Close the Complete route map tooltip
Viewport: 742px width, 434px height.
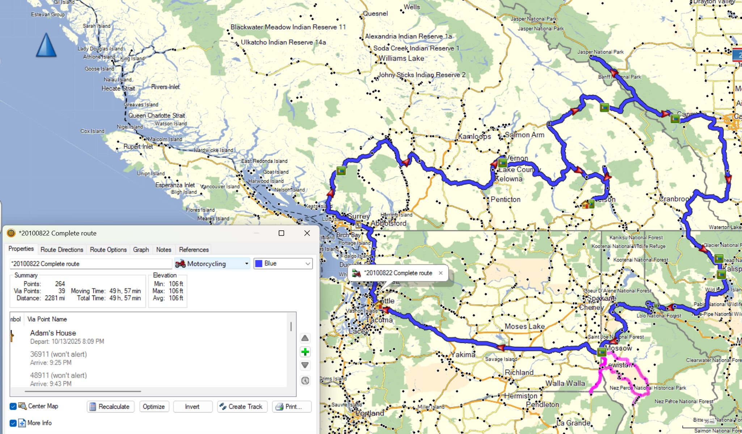pyautogui.click(x=440, y=273)
